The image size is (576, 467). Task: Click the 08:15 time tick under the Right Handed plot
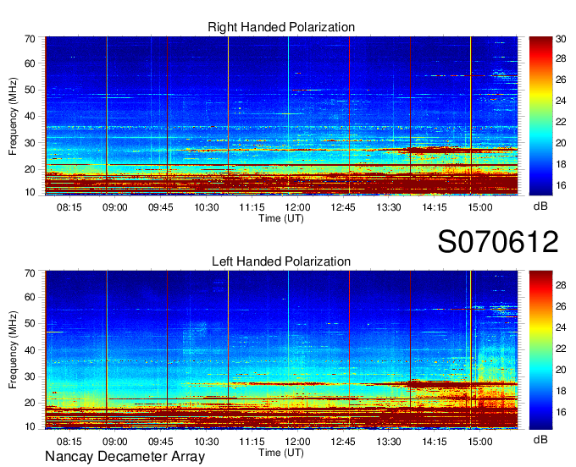(x=69, y=207)
